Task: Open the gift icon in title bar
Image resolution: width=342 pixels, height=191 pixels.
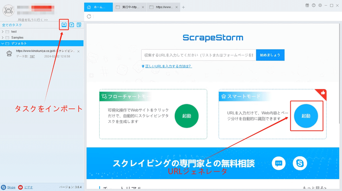Action: [307, 6]
